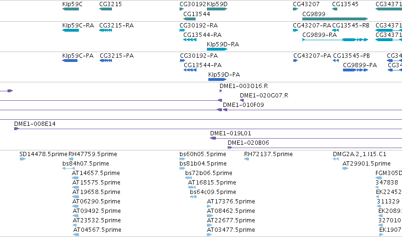This screenshot has height=237, width=402.
Task: Select the 347838 EST label
Action: (387, 183)
